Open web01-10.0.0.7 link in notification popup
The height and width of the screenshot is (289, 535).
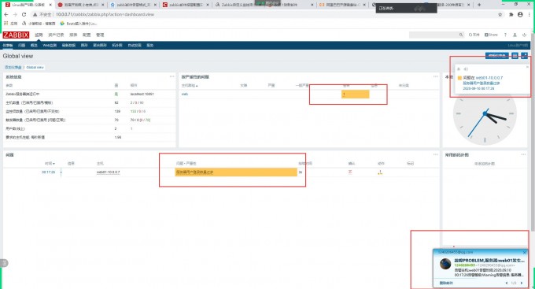tap(489, 78)
